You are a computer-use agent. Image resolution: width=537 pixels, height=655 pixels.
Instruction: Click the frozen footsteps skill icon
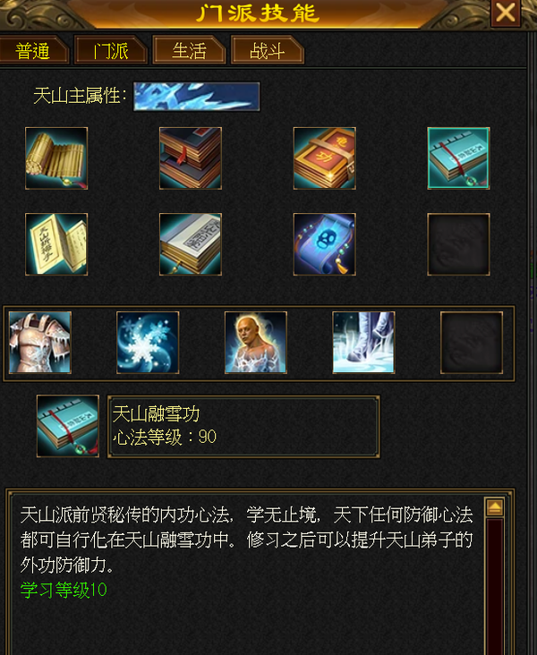(x=363, y=343)
